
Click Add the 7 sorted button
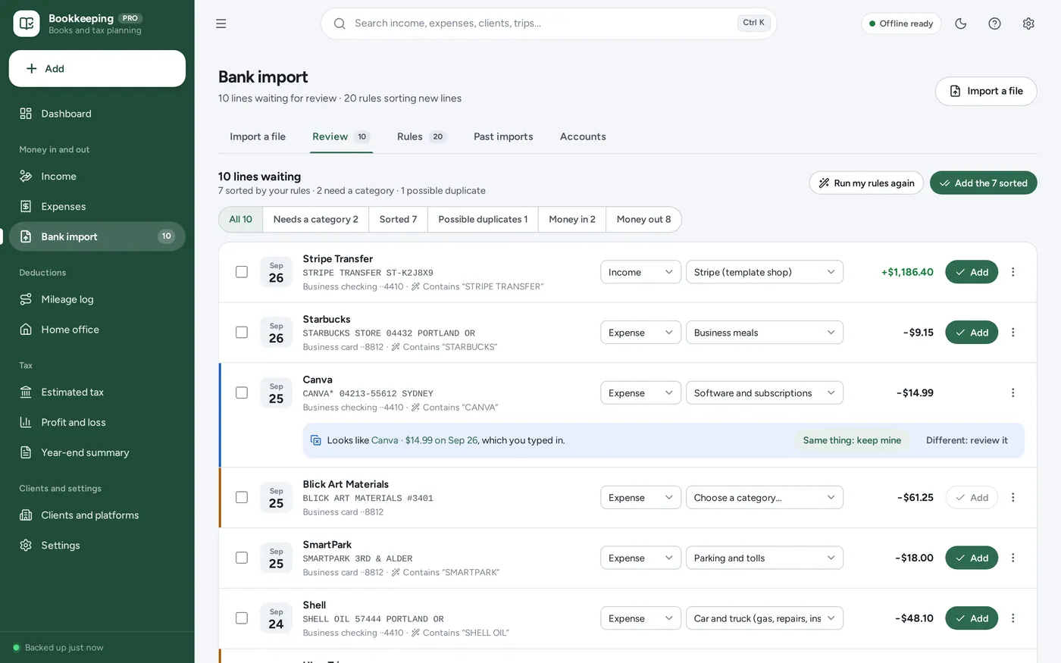coord(983,183)
